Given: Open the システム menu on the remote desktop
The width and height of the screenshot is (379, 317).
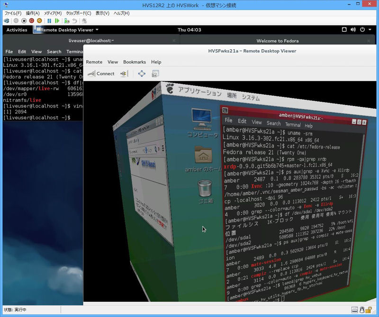Looking at the screenshot, I should click(x=251, y=97).
